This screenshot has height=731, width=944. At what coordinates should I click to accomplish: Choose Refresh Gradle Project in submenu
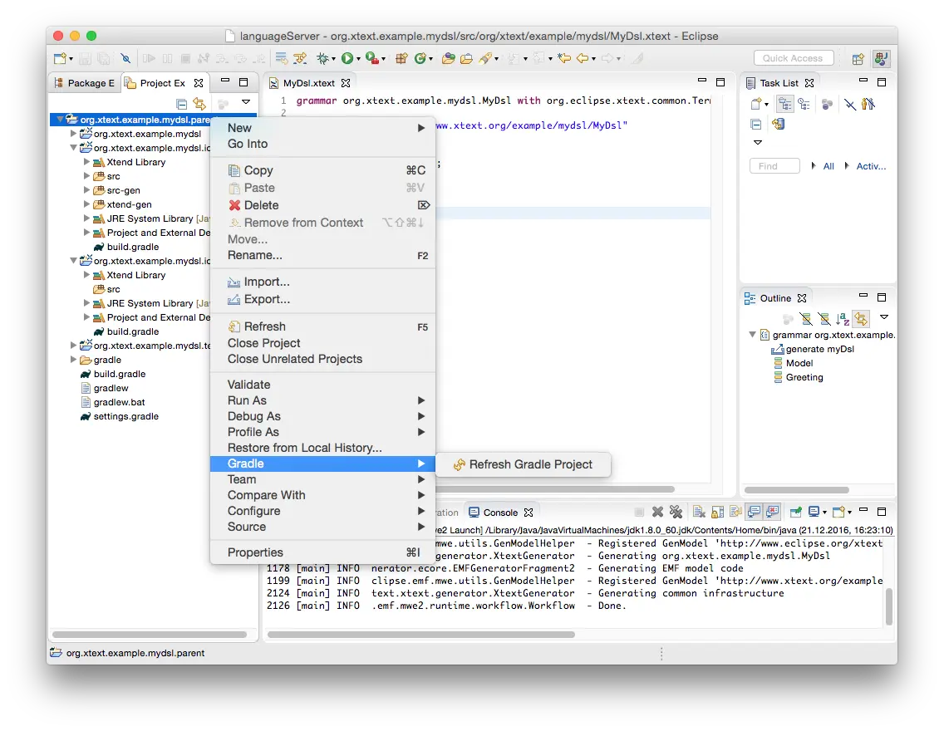point(523,464)
